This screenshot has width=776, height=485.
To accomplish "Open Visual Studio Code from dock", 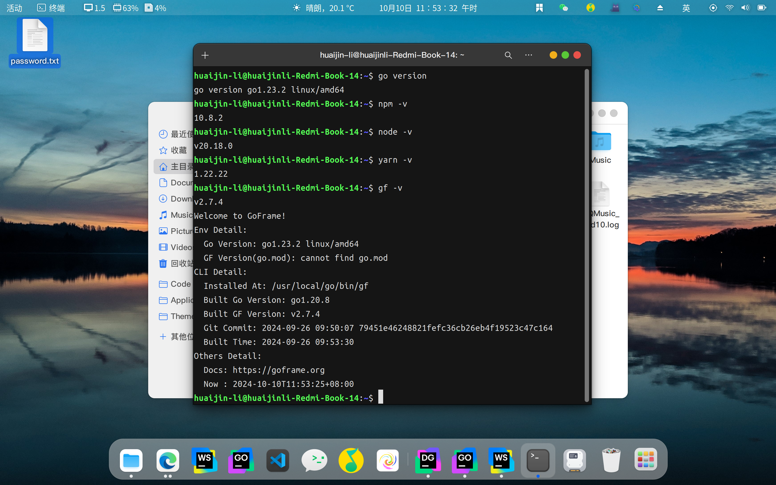I will pyautogui.click(x=278, y=461).
